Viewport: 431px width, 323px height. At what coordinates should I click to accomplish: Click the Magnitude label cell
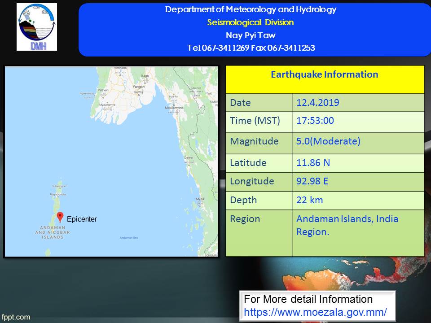pos(259,143)
